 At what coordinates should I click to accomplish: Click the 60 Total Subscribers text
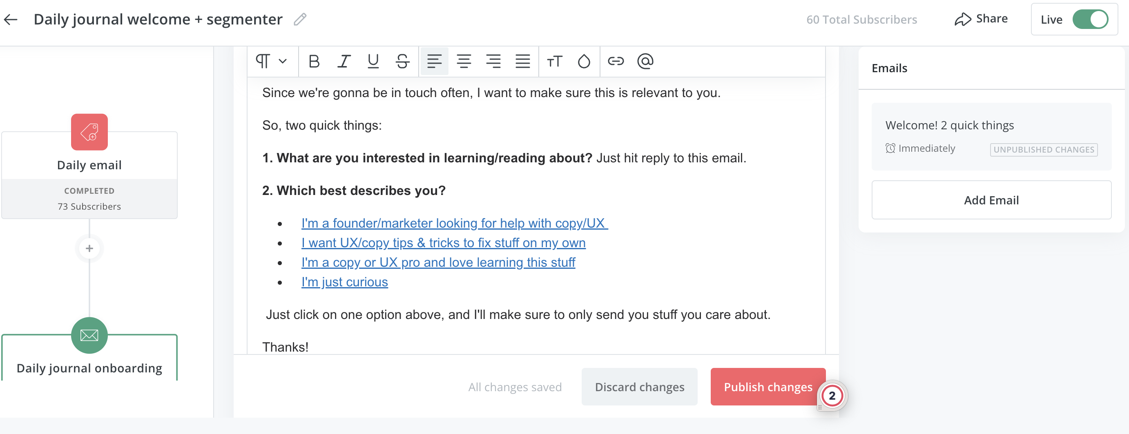point(861,20)
